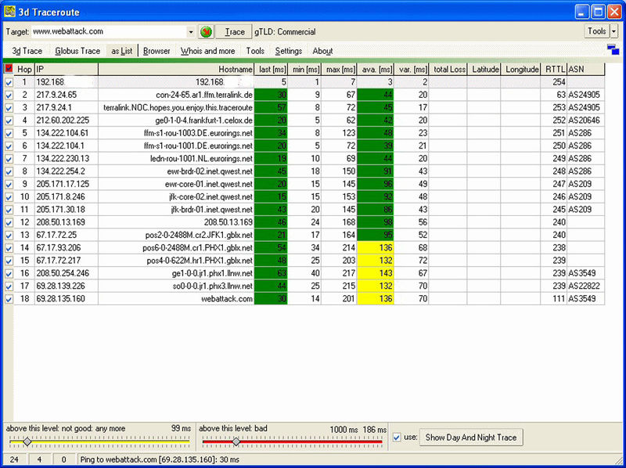
Task: Click the Target input field
Action: (109, 31)
